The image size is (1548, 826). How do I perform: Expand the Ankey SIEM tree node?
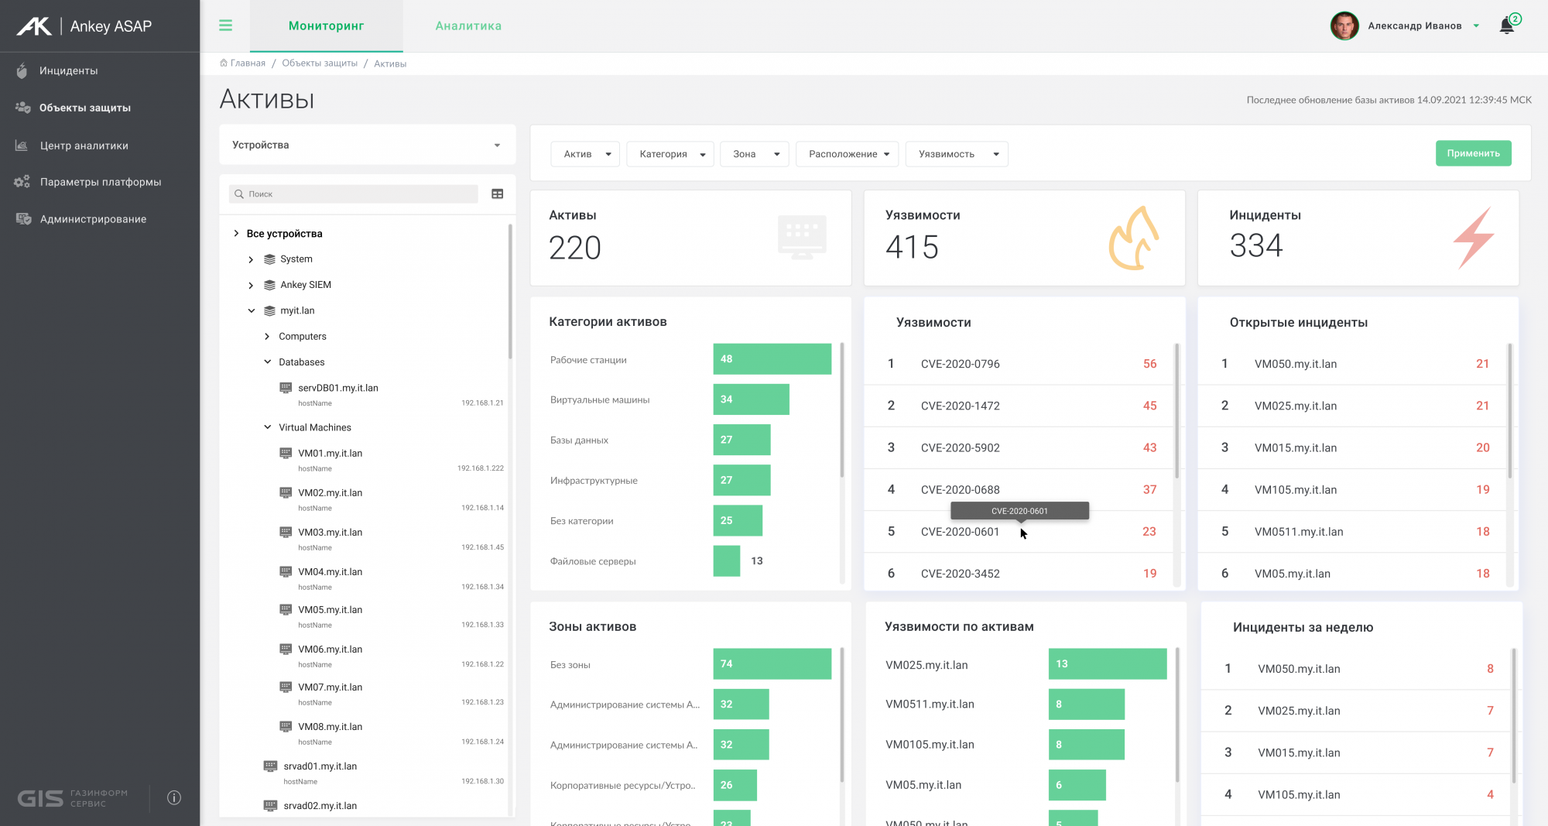[x=251, y=285]
